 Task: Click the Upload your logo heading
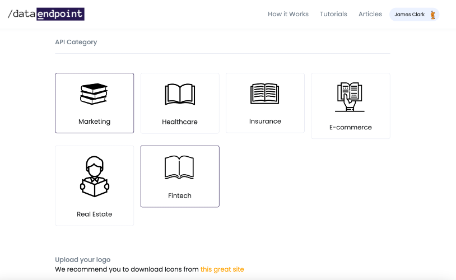coord(83,260)
